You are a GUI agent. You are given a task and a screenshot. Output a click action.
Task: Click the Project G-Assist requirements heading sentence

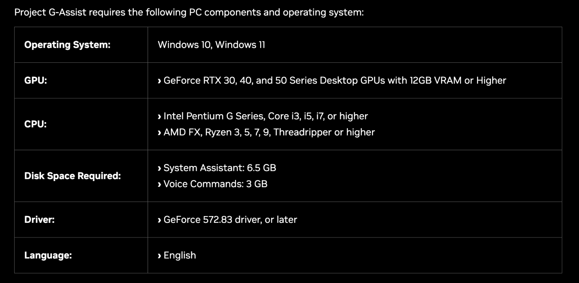pyautogui.click(x=189, y=12)
